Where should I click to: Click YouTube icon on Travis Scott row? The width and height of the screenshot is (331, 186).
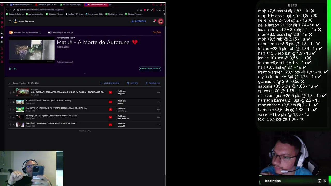tap(110, 125)
